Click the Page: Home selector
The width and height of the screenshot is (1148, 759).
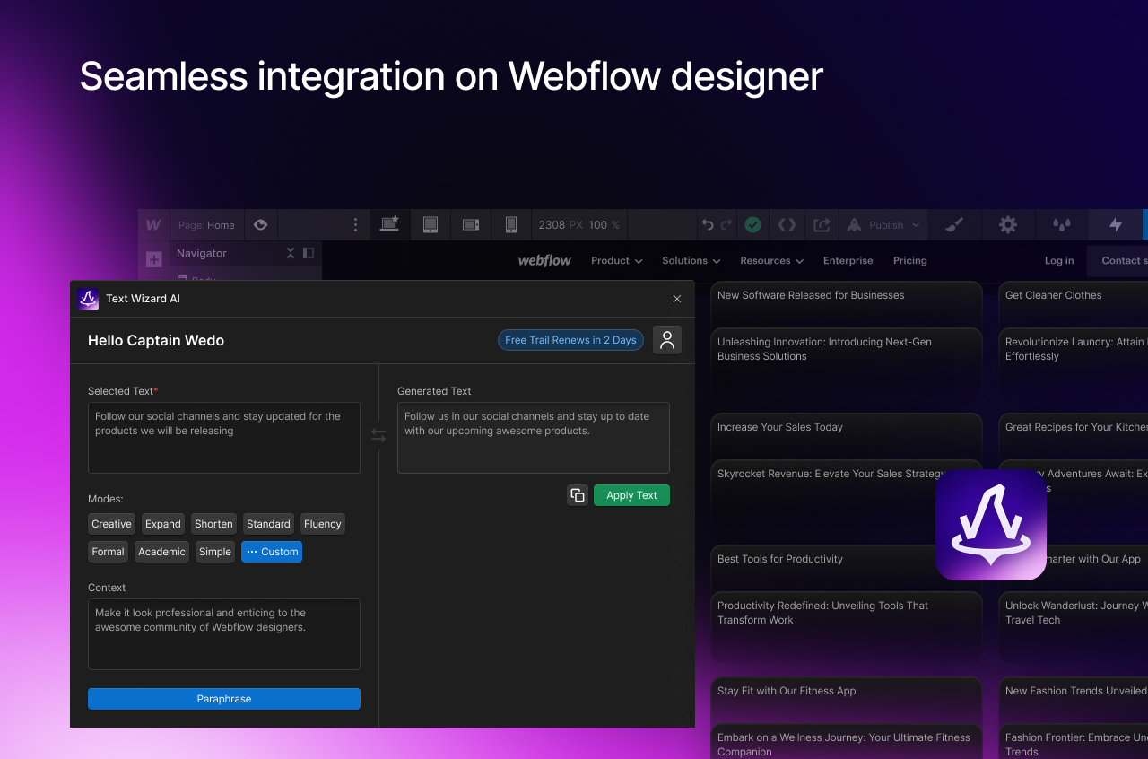tap(206, 225)
